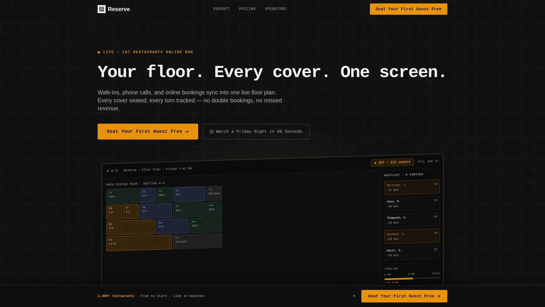Select booth B1 with 8/8 seated
This screenshot has height=307, width=545.
coord(131,227)
